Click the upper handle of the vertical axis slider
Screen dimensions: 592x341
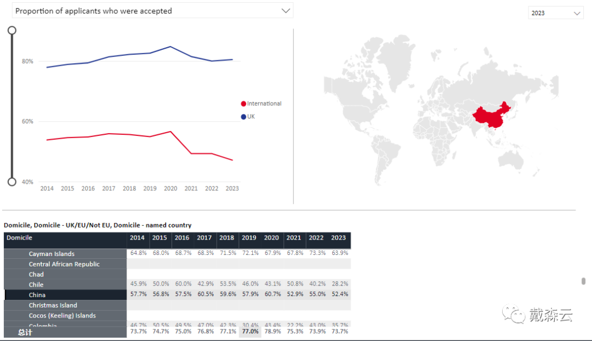(12, 30)
